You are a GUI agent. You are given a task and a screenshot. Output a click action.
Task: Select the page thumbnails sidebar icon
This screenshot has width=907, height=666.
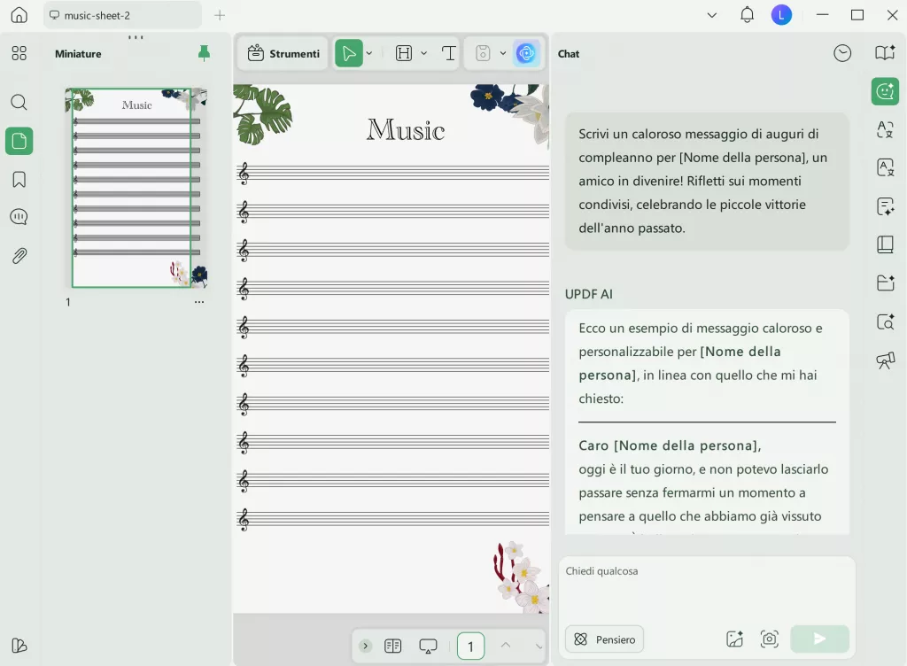[19, 141]
